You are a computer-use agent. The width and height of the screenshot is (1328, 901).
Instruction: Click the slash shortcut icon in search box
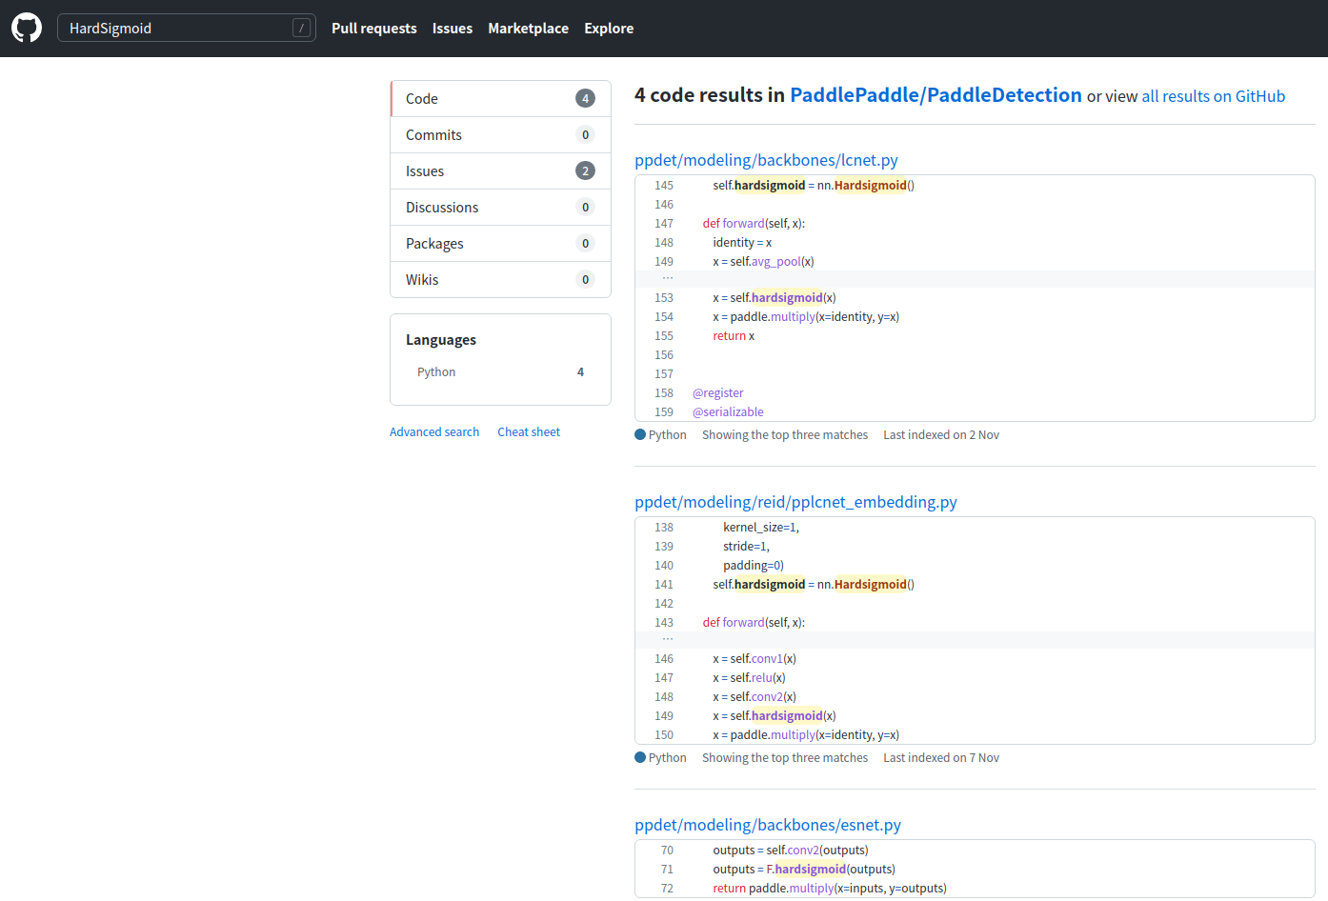(301, 29)
